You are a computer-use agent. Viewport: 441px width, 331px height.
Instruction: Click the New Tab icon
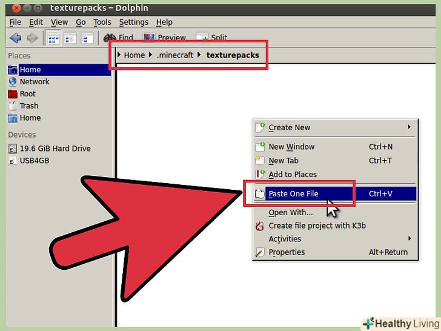[x=260, y=161]
